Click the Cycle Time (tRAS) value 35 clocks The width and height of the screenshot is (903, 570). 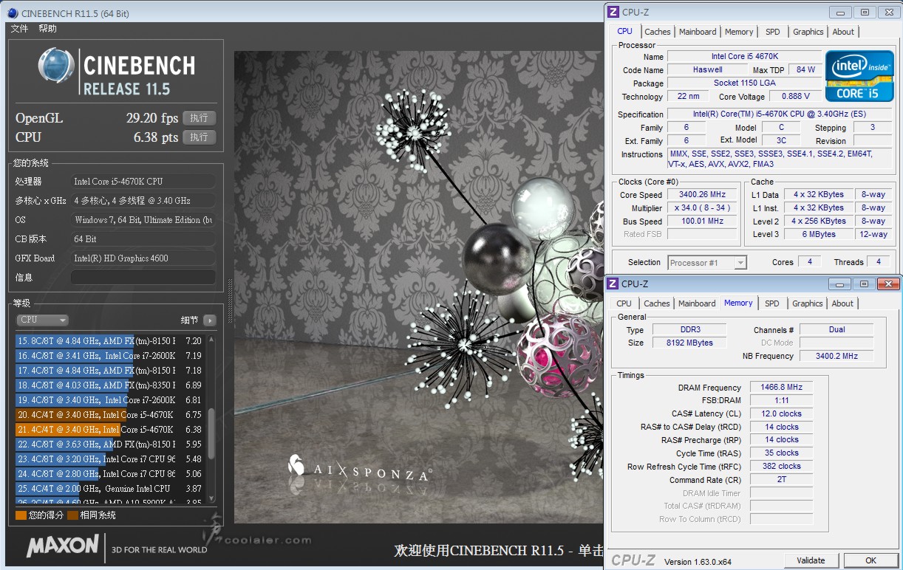[x=781, y=453]
